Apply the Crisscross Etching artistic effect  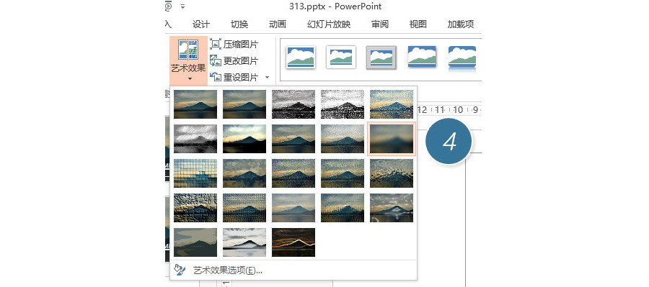click(x=293, y=208)
